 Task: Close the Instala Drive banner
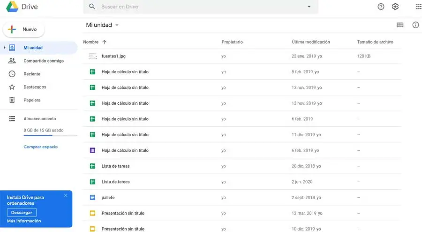(66, 195)
